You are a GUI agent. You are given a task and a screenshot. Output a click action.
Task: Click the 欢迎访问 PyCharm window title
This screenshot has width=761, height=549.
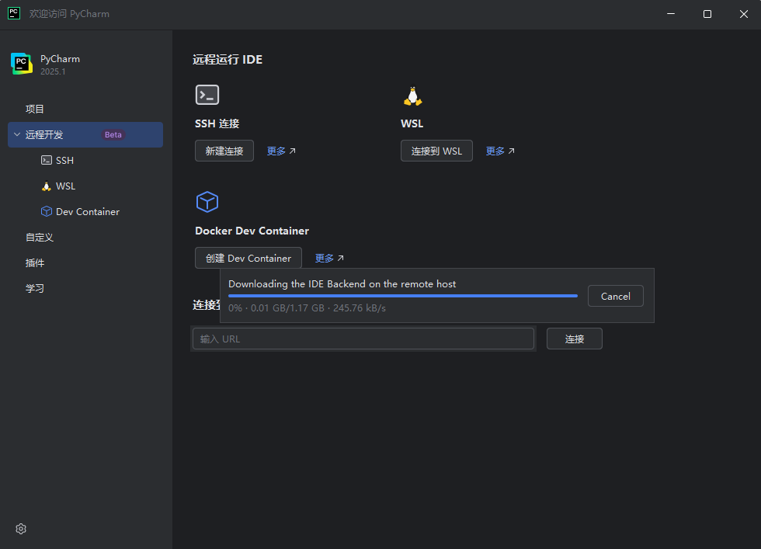click(69, 14)
